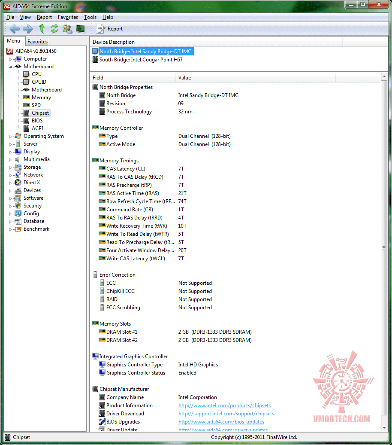
Task: Open the Help menu
Action: pyautogui.click(x=108, y=17)
